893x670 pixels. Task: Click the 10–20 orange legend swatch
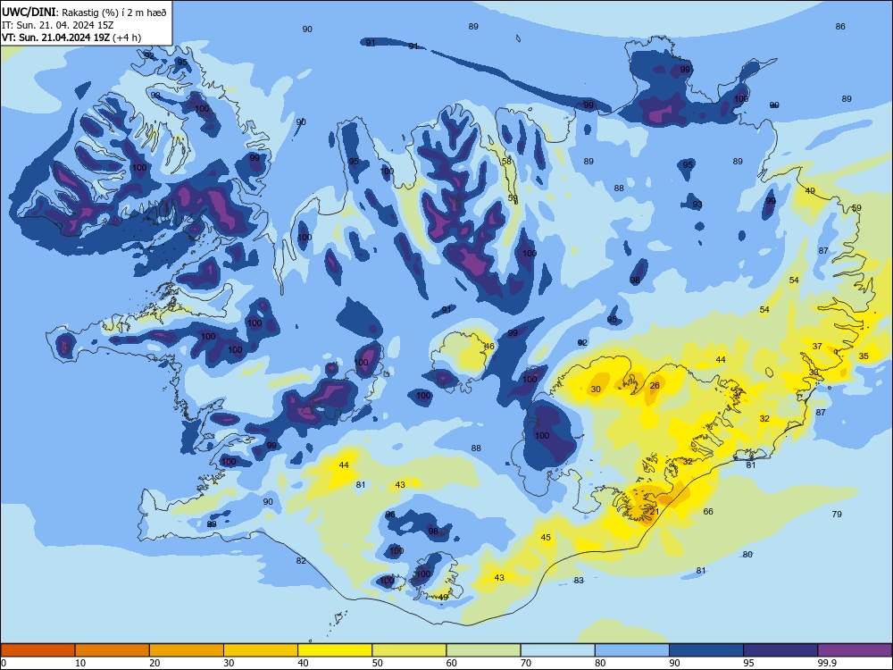113,650
